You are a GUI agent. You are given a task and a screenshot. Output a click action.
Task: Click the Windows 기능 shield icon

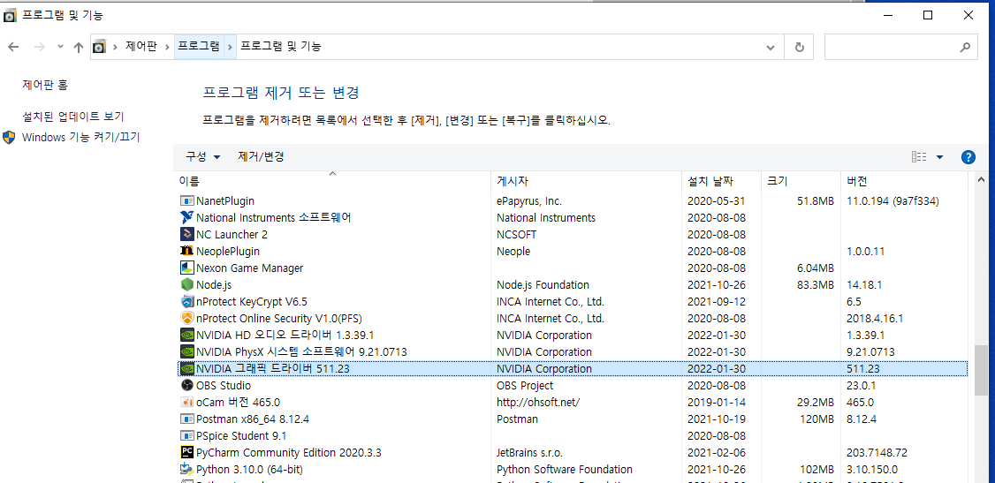pos(9,138)
